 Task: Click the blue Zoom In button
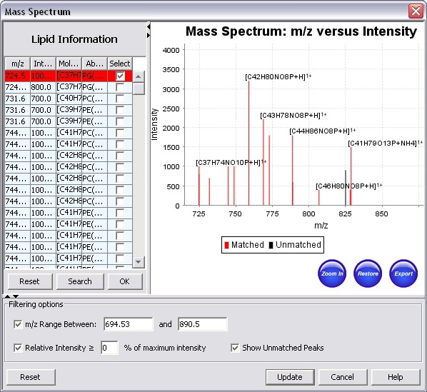coord(332,273)
